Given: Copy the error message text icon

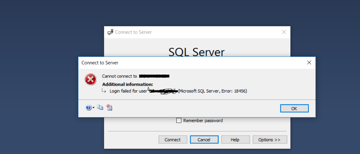Looking at the screenshot, I should 100,107.
